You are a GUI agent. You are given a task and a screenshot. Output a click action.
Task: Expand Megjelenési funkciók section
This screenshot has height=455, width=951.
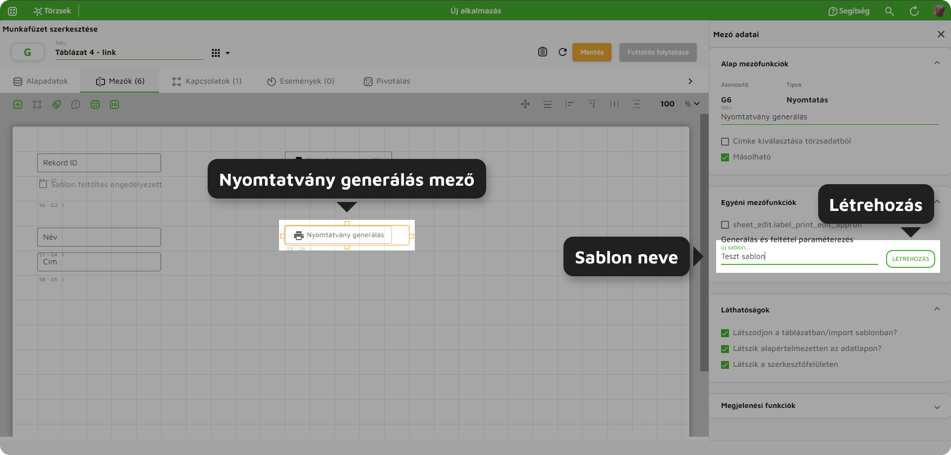coord(937,407)
